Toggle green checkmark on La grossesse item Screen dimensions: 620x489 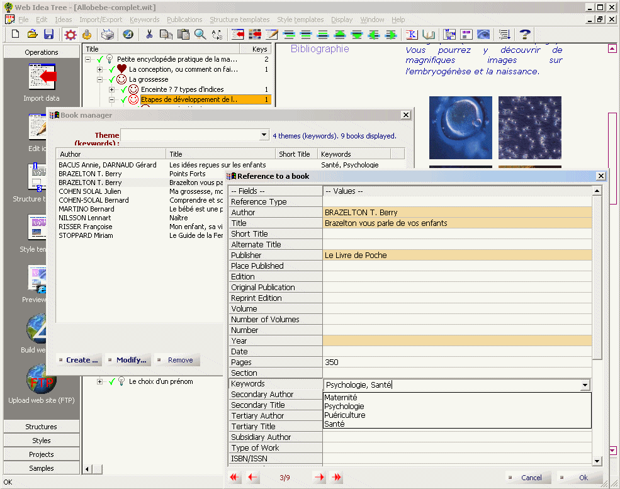[112, 80]
